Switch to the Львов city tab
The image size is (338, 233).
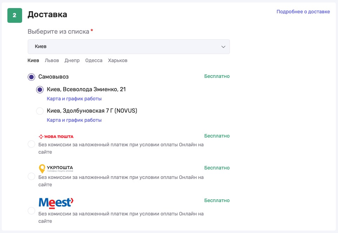click(52, 60)
